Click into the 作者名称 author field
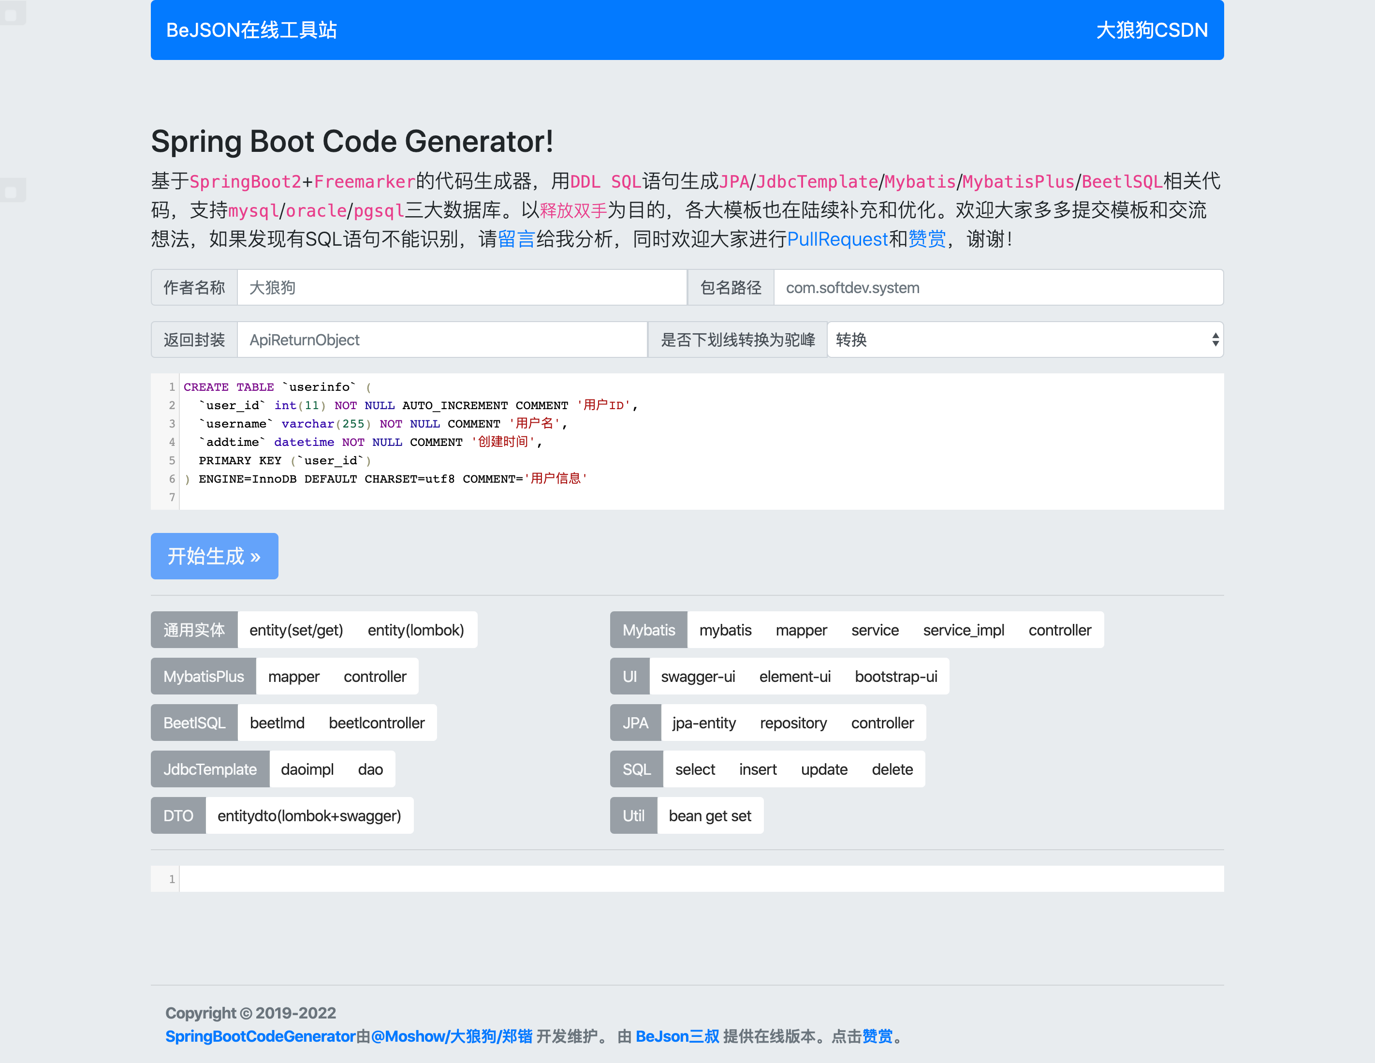1375x1063 pixels. coord(461,288)
